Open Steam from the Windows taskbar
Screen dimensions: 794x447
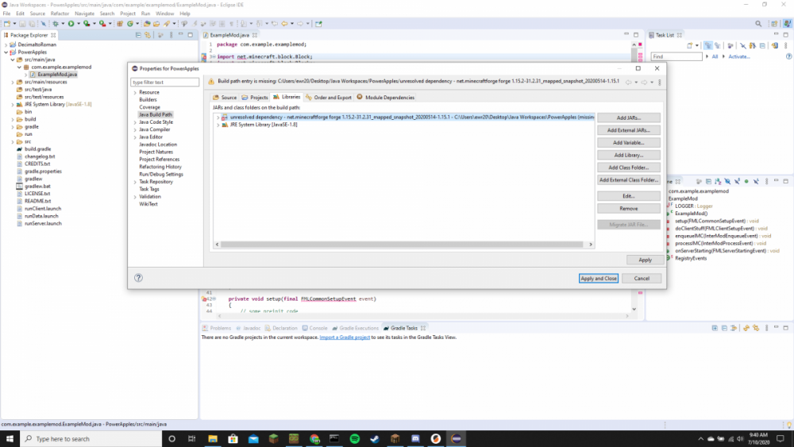[x=375, y=438]
